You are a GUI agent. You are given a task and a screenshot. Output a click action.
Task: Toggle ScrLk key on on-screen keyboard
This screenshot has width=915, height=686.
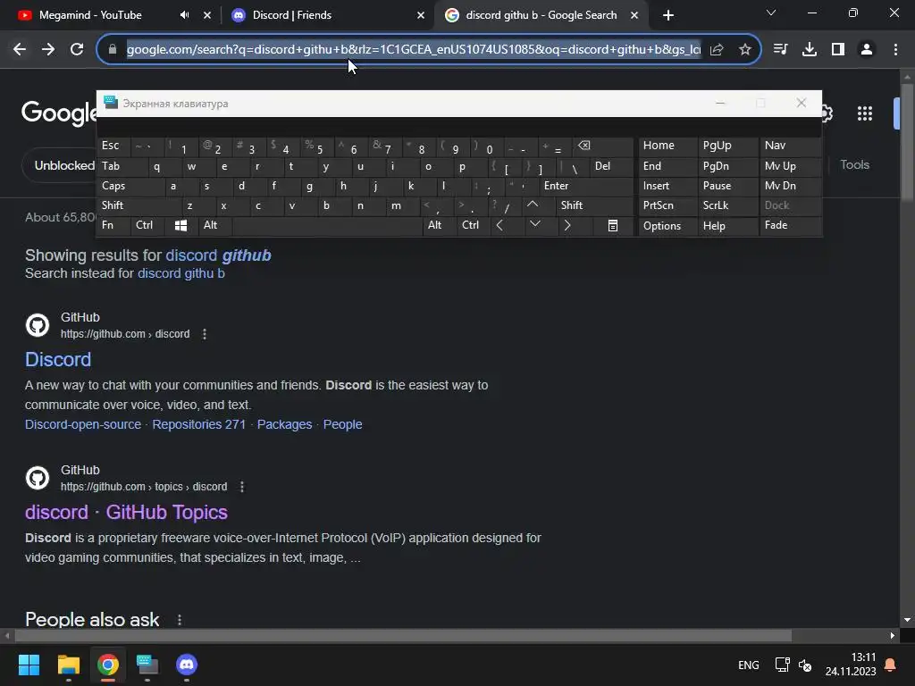727,205
